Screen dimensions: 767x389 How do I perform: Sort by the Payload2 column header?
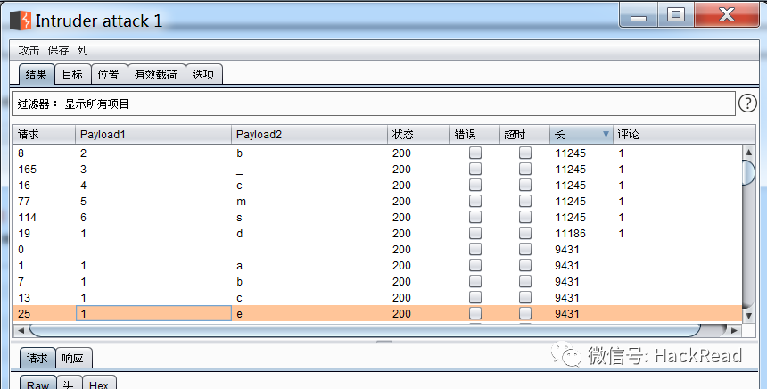309,135
